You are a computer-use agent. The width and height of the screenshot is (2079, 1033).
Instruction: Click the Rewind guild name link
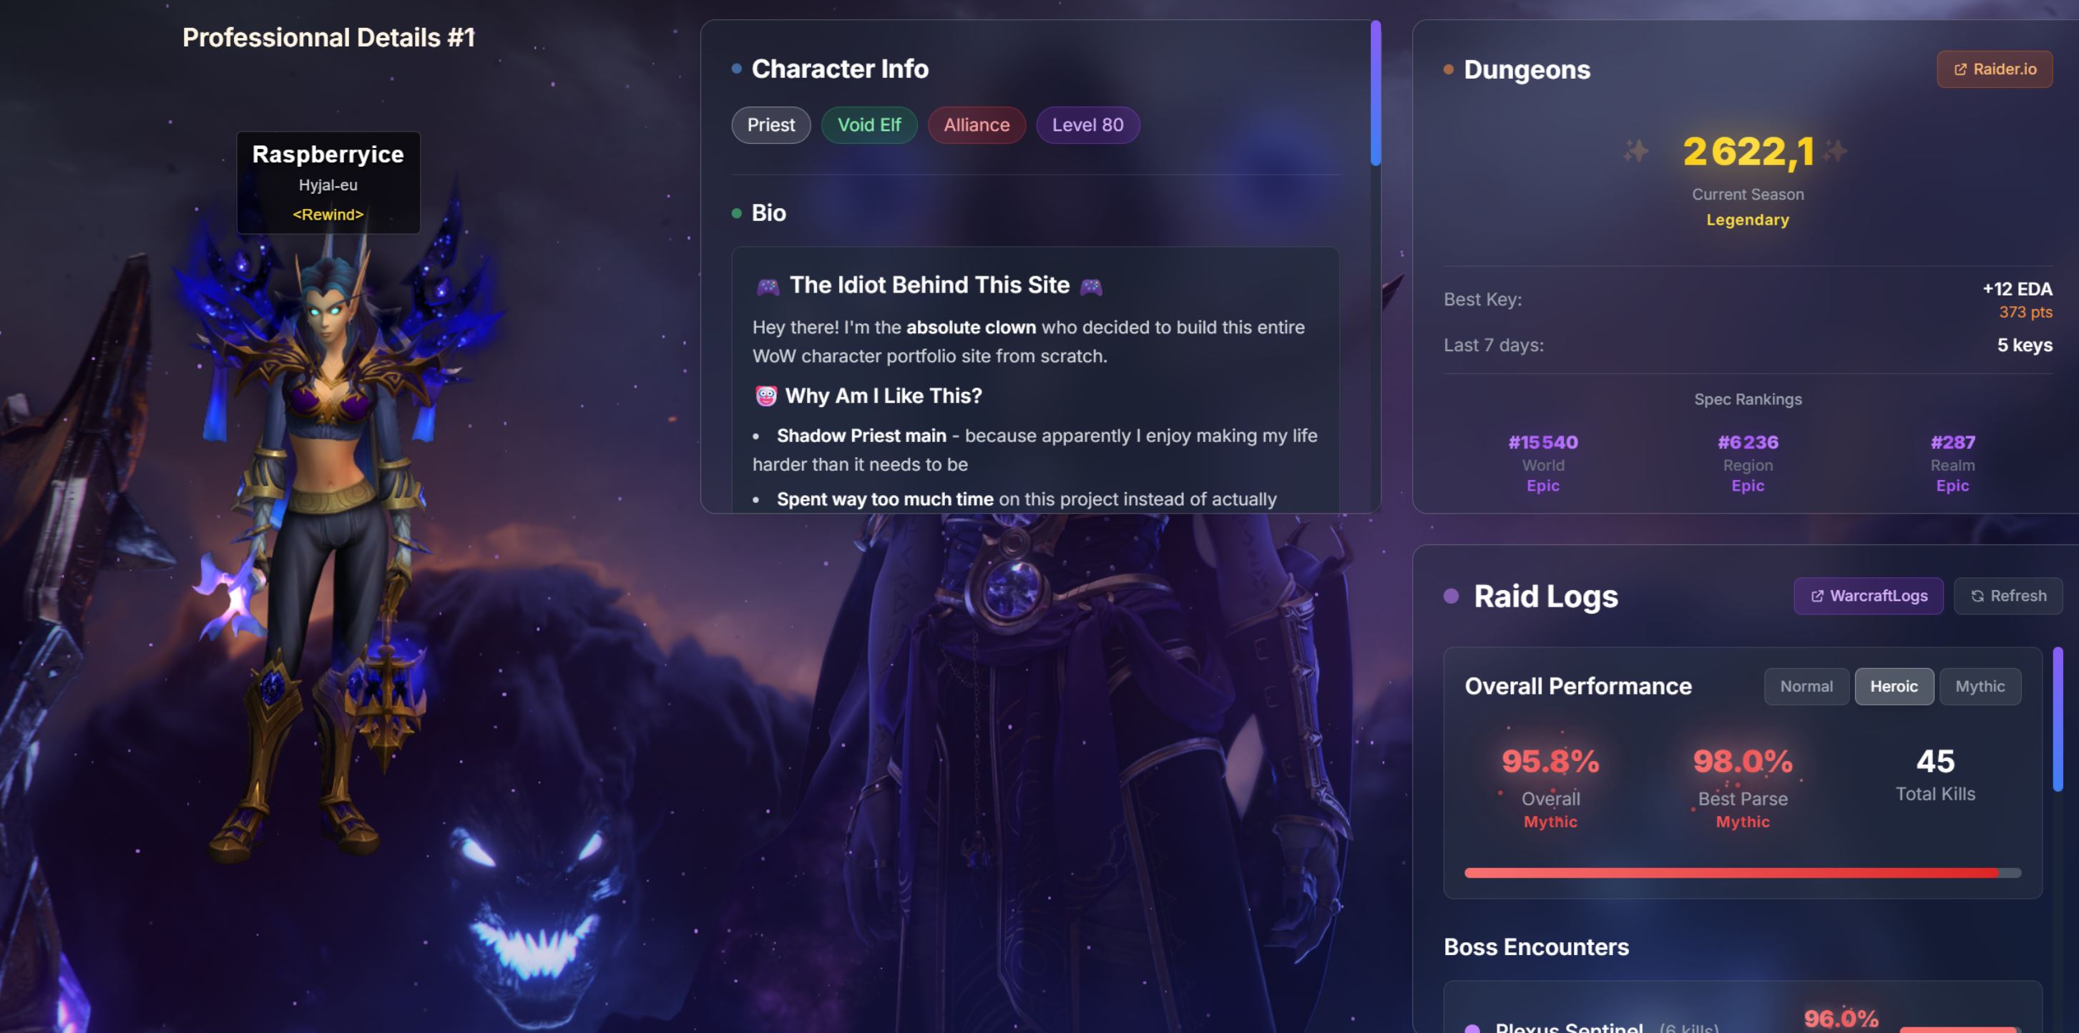(x=328, y=215)
